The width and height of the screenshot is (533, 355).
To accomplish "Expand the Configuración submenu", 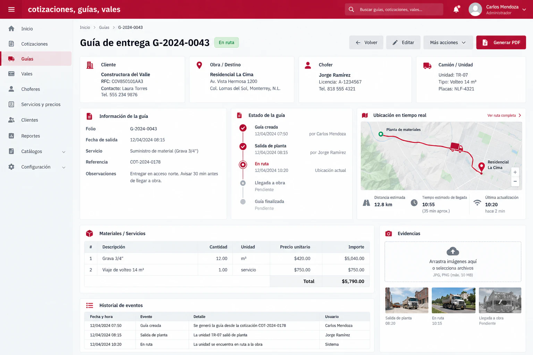I will click(64, 167).
